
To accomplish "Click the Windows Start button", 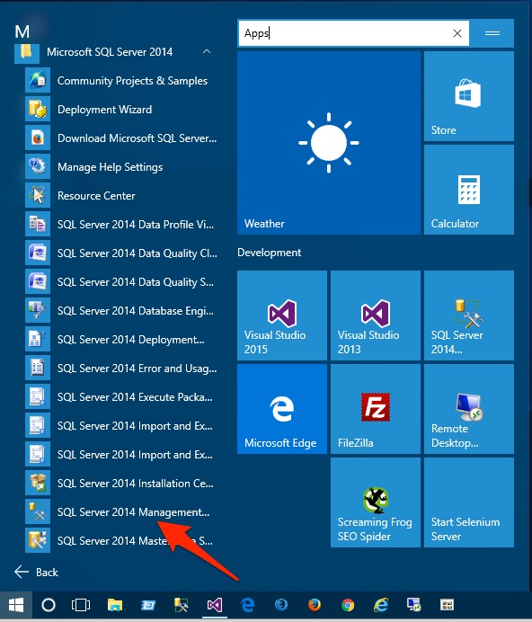I will [x=16, y=605].
